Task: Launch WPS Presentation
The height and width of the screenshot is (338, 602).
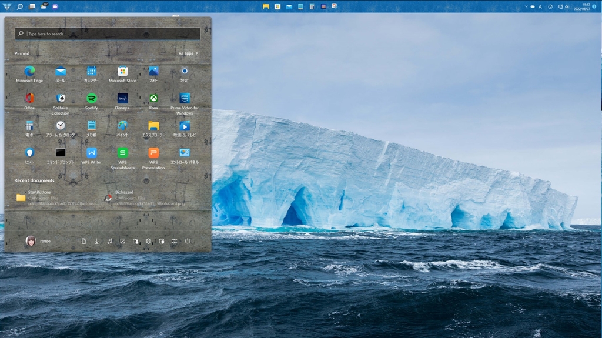Action: (153, 153)
